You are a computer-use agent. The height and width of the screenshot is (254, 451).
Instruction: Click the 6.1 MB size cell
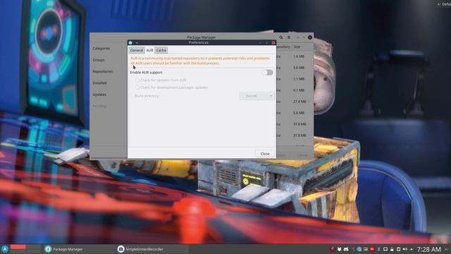coord(299,90)
